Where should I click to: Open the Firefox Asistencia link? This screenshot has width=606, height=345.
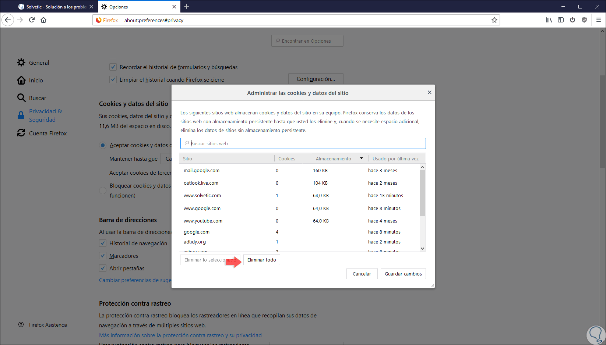point(48,325)
